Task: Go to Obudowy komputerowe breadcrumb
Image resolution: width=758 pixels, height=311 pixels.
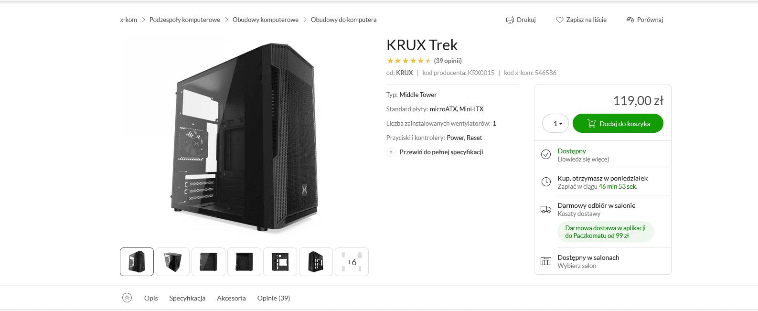Action: pyautogui.click(x=266, y=20)
